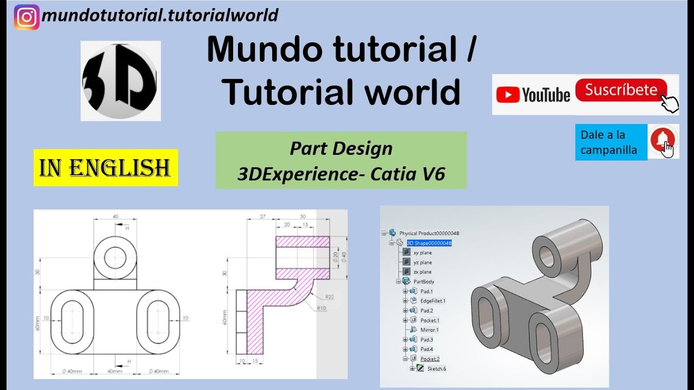This screenshot has height=390, width=694.
Task: Click the yz plane icon
Action: pos(407,262)
